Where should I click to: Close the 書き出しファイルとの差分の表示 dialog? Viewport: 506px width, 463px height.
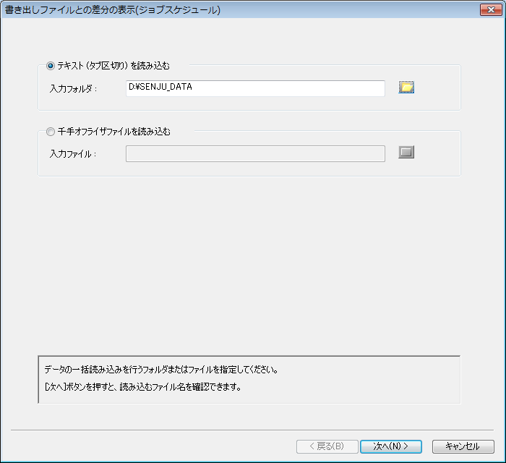click(x=491, y=9)
